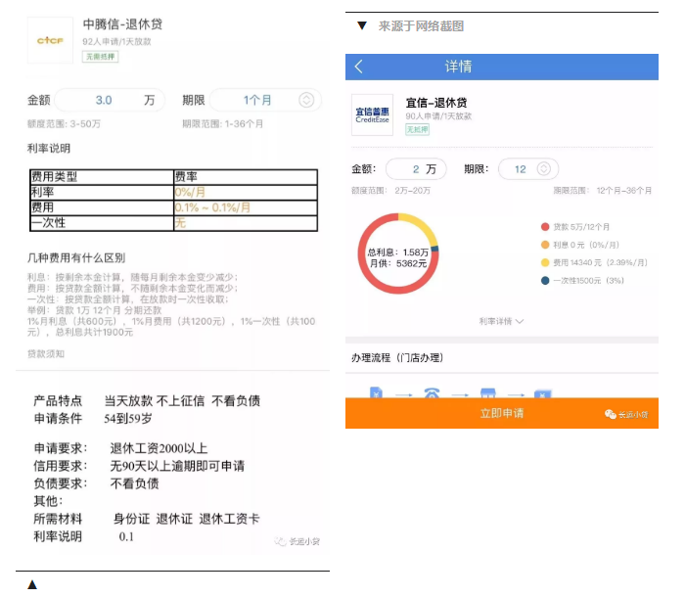The height and width of the screenshot is (597, 685).
Task: Click the 身份证 退休证 退休工资卡 text
Action: (x=187, y=519)
